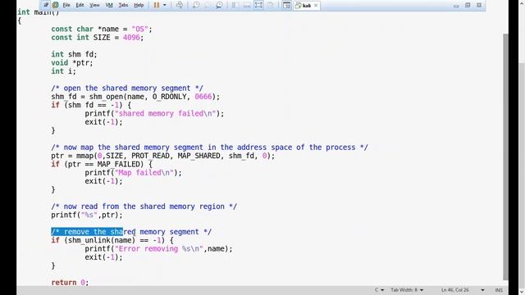Click the if (ptr == MAP_FAILED) line
The width and height of the screenshot is (525, 295).
coord(102,164)
